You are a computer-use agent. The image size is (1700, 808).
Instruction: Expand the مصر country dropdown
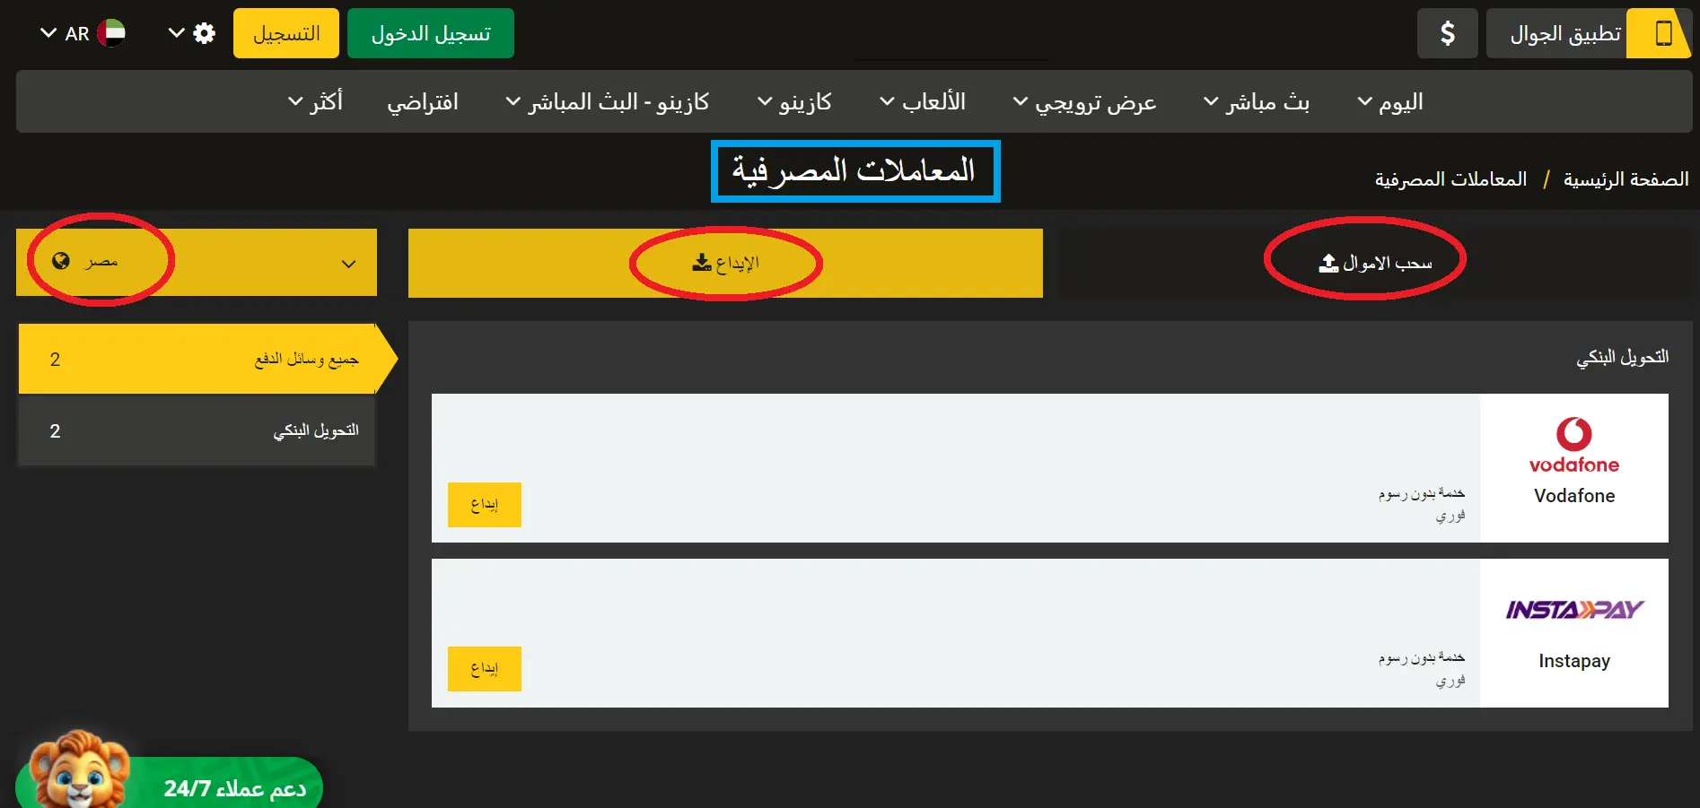point(348,263)
